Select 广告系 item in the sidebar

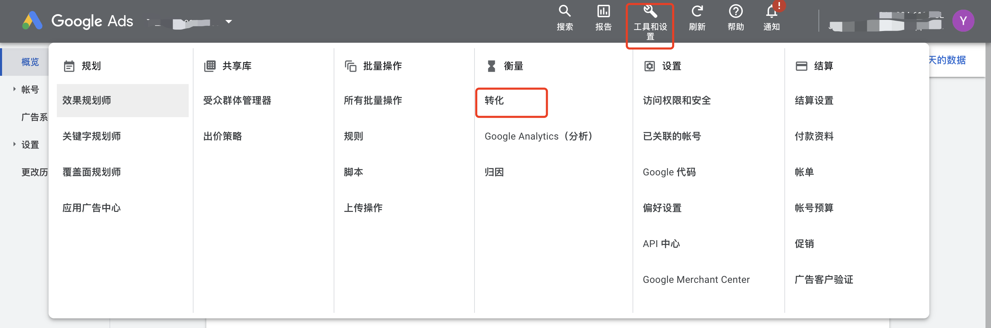[x=35, y=117]
